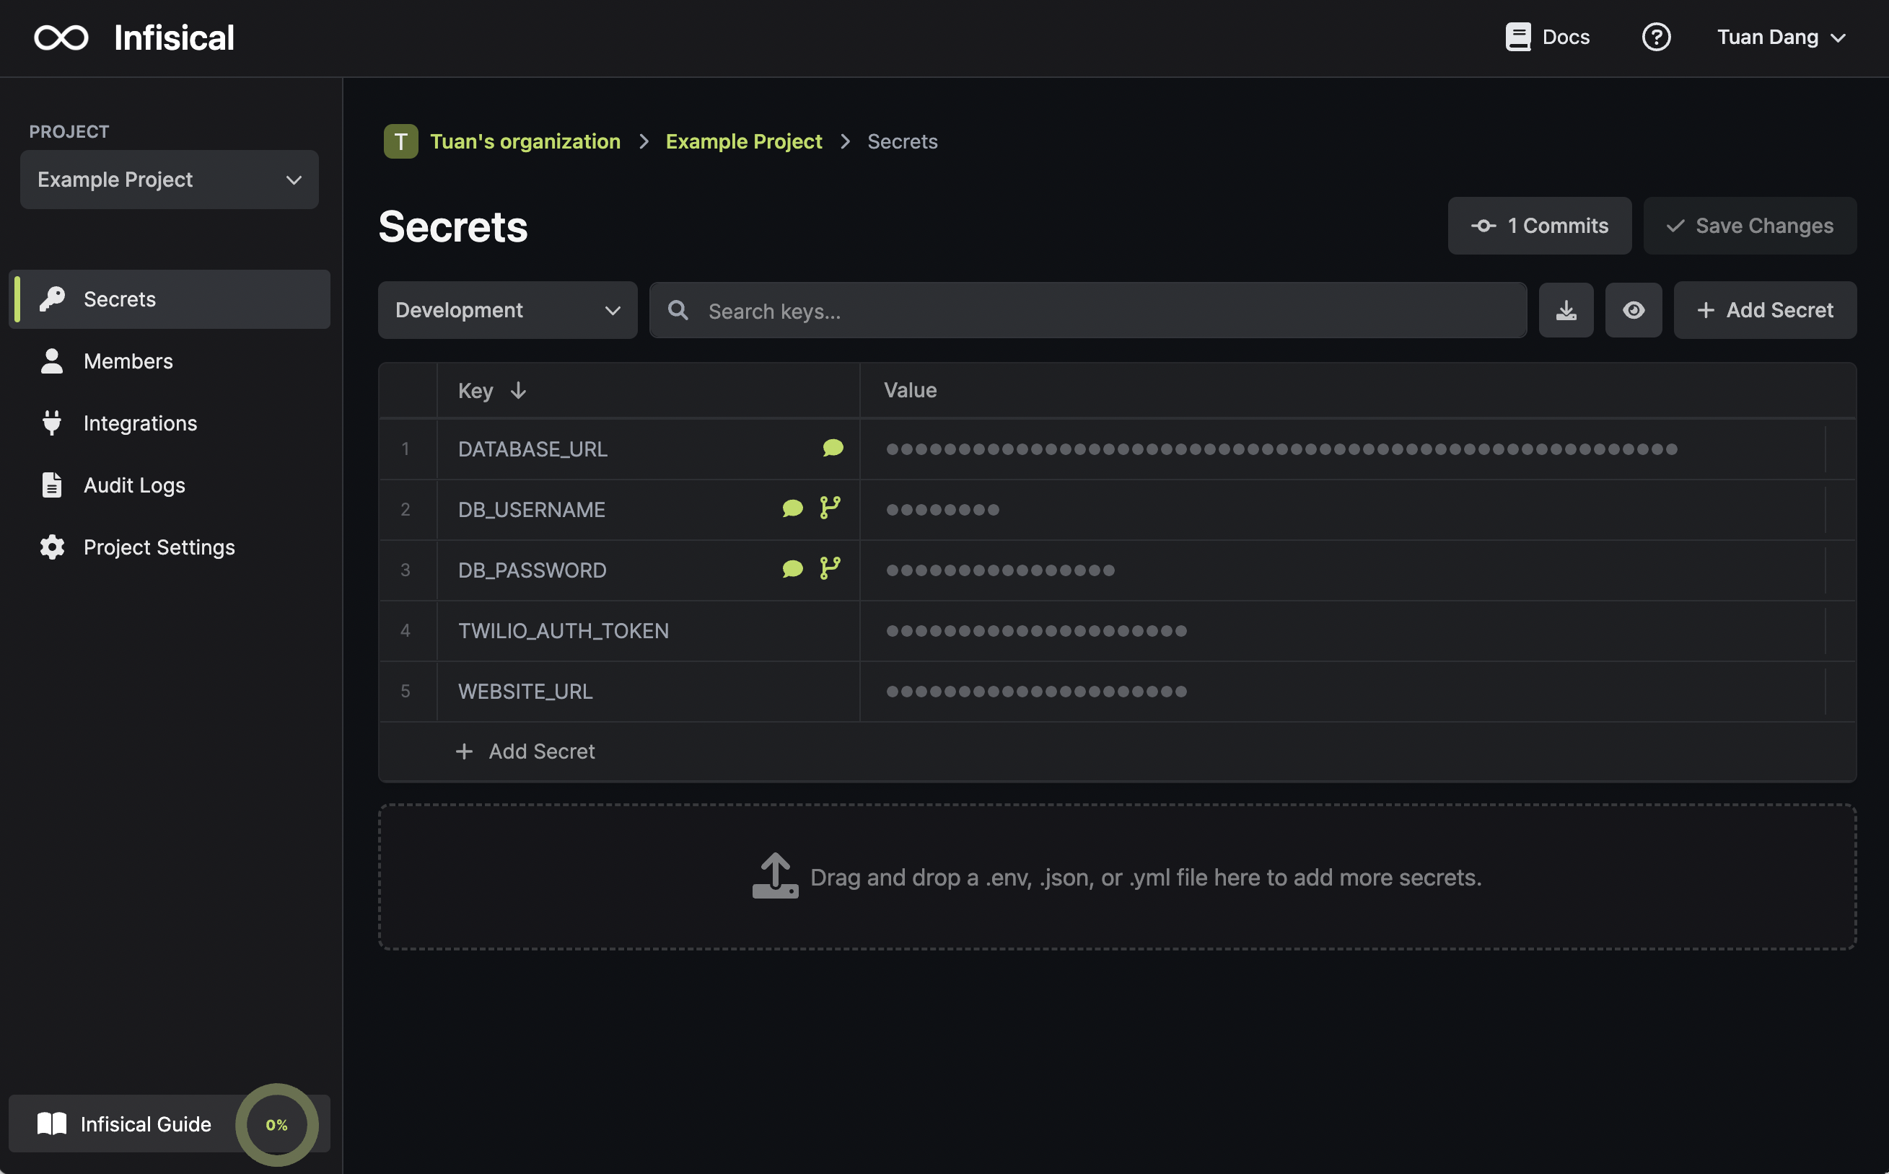Screen dimensions: 1889x1174
Task: Click Tuan's organization breadcrumb link
Action: [525, 141]
